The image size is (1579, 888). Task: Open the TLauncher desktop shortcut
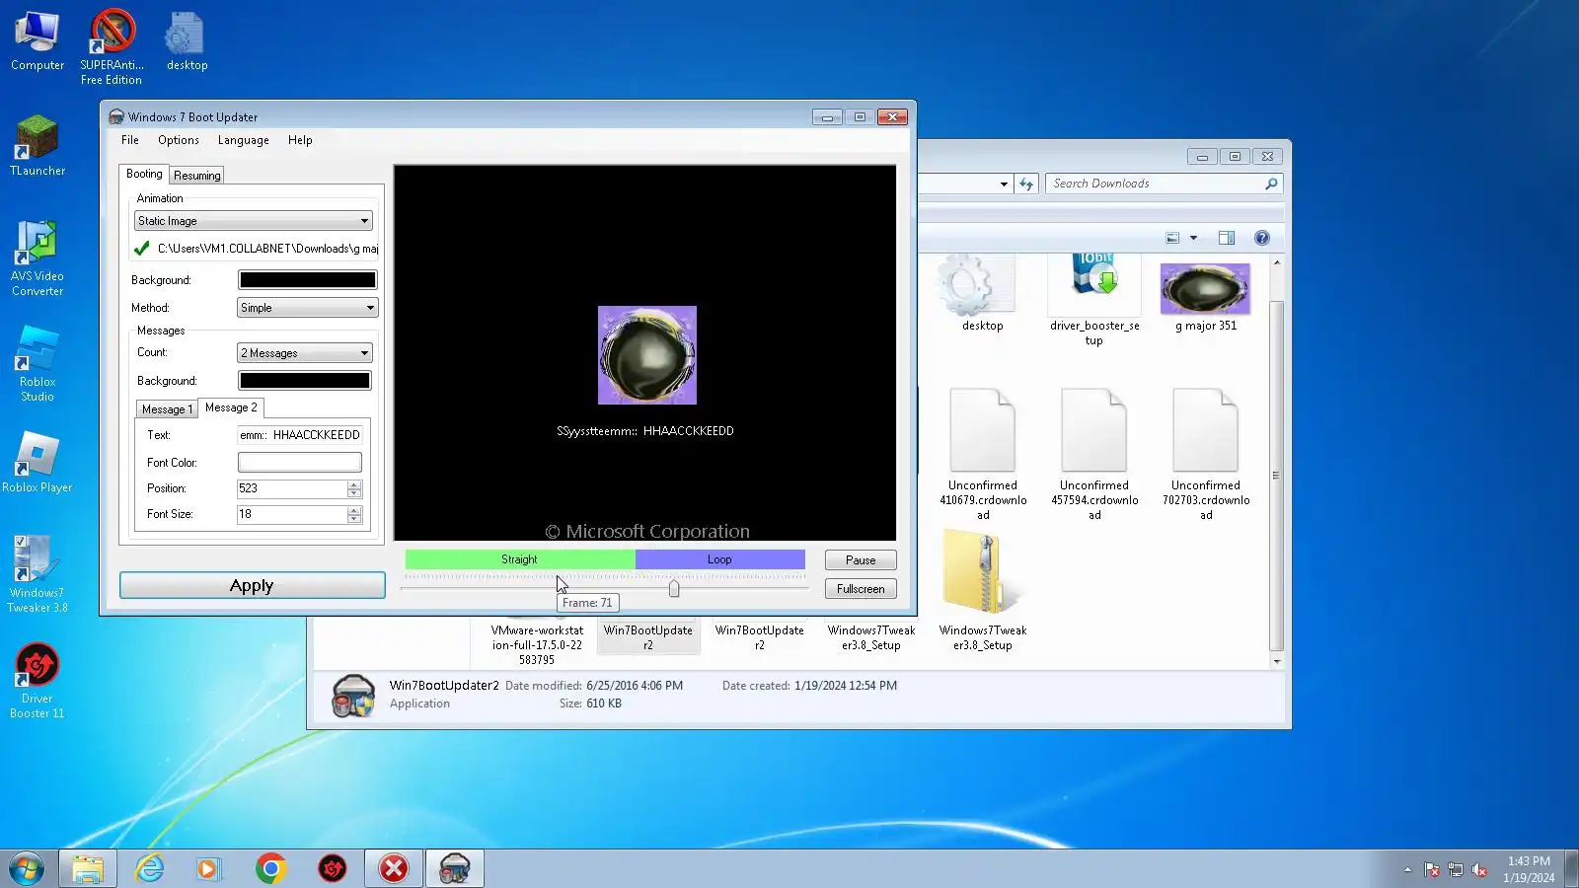click(x=38, y=146)
